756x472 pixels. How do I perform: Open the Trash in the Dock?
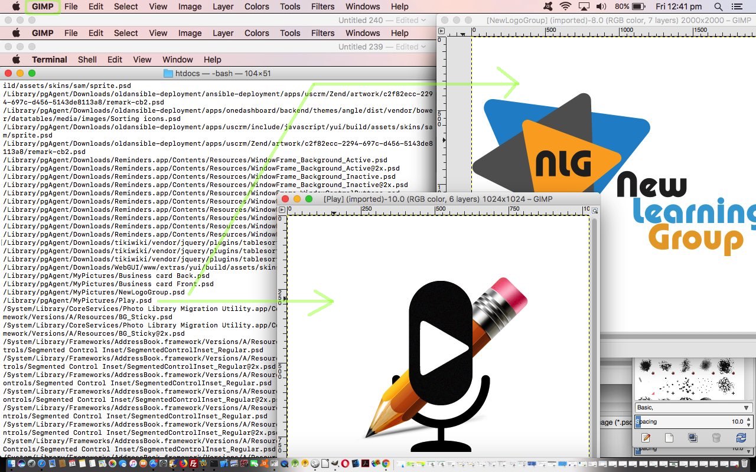[744, 463]
